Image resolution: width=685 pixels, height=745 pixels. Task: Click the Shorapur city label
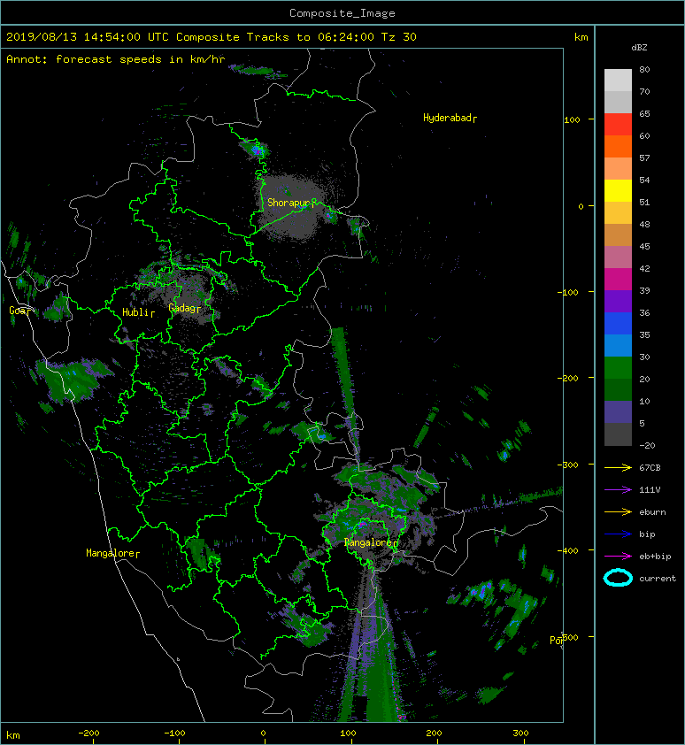tap(288, 203)
